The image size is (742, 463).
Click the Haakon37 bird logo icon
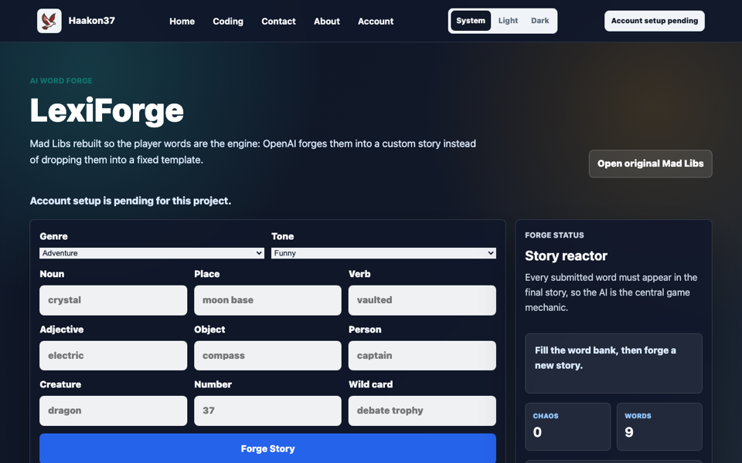pyautogui.click(x=49, y=21)
